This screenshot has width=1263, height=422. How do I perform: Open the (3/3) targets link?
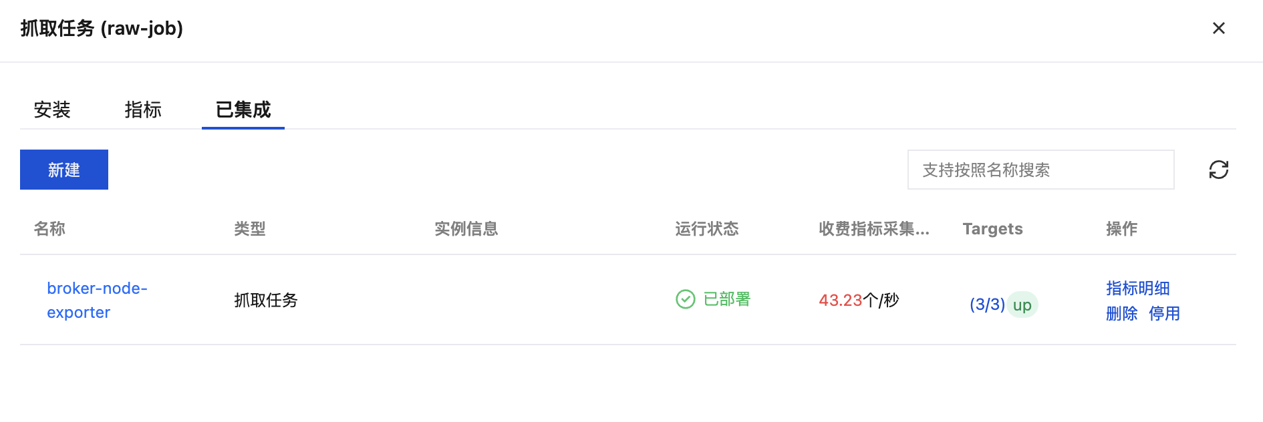point(987,304)
